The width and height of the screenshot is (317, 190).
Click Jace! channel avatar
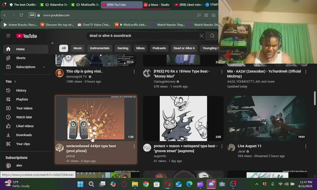(231, 148)
